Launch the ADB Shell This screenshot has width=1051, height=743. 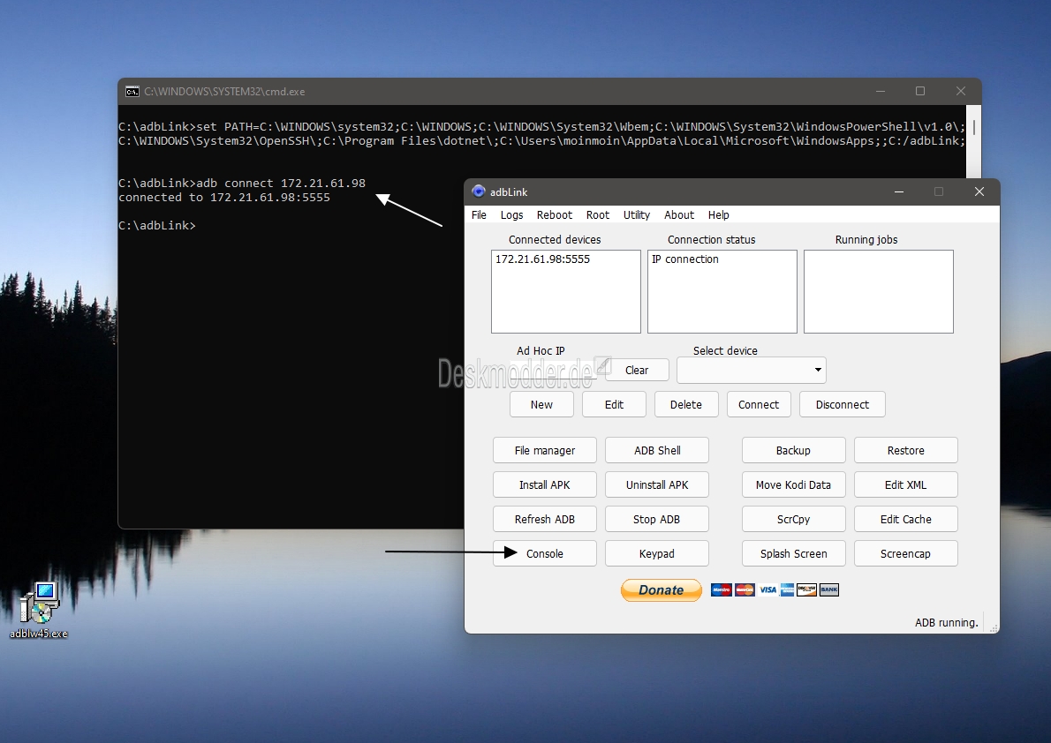(x=657, y=450)
